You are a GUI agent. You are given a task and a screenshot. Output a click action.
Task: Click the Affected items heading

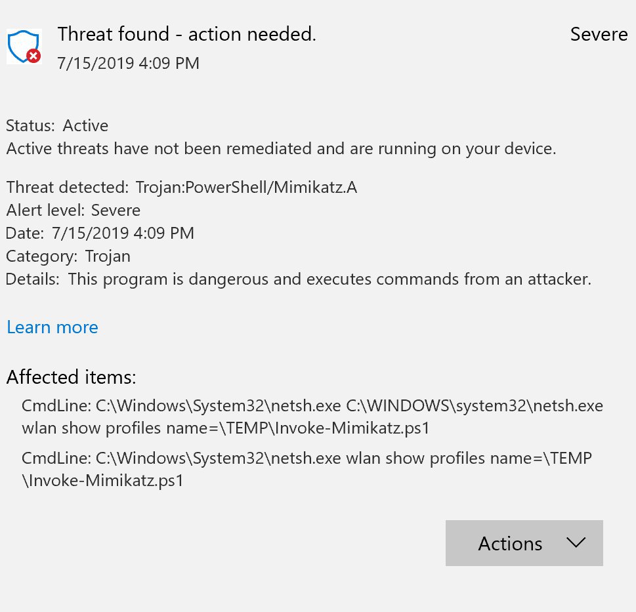(71, 377)
